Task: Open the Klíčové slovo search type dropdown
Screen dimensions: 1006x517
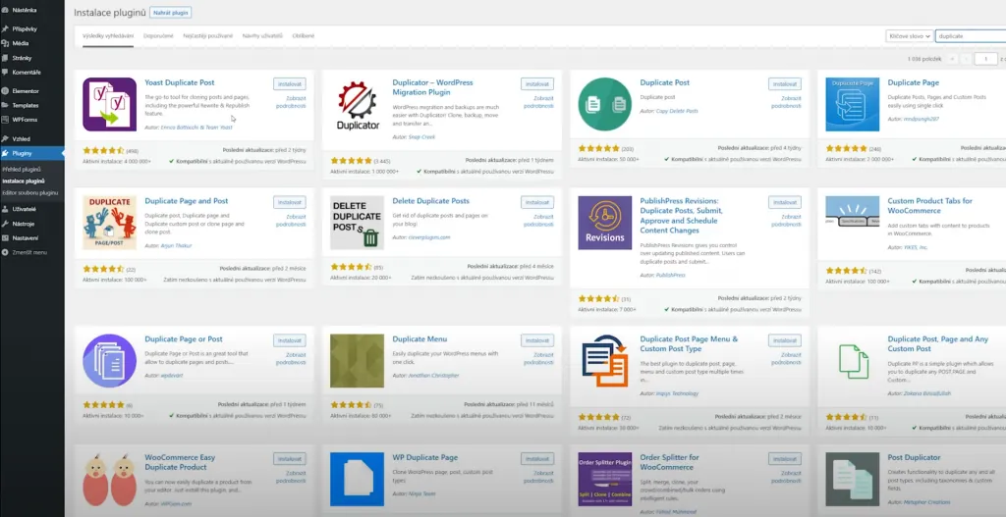Action: click(x=909, y=36)
